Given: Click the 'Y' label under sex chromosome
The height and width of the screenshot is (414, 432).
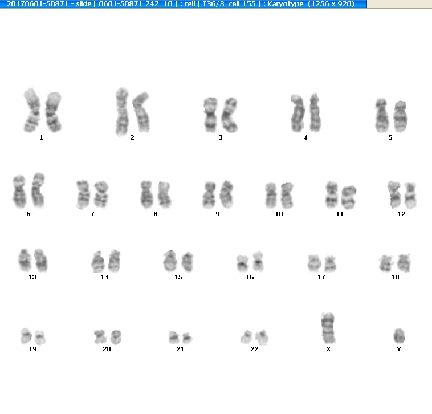Looking at the screenshot, I should 399,349.
